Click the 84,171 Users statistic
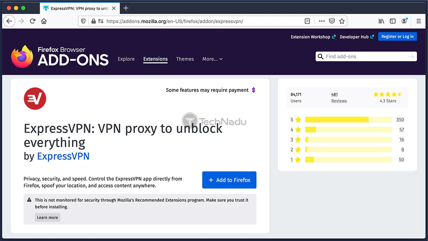Screen dimensions: 428x241 [296, 97]
